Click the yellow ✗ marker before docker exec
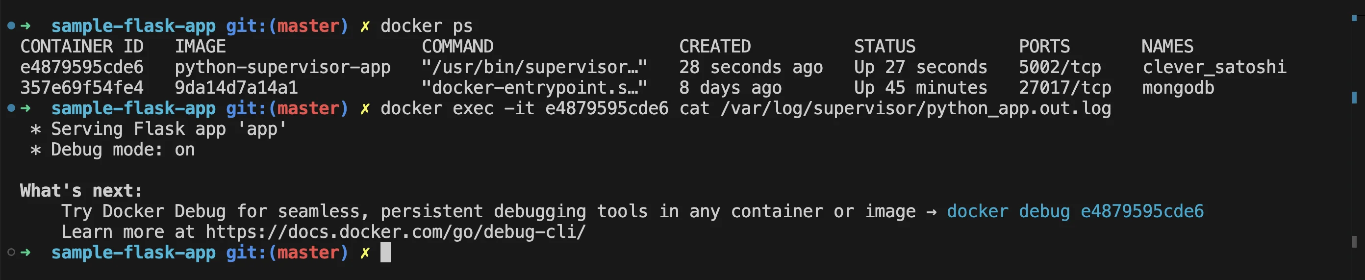This screenshot has height=280, width=1365. point(365,109)
